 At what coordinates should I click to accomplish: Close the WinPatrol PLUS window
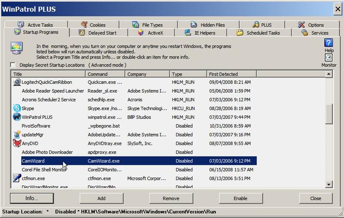pos(338,9)
